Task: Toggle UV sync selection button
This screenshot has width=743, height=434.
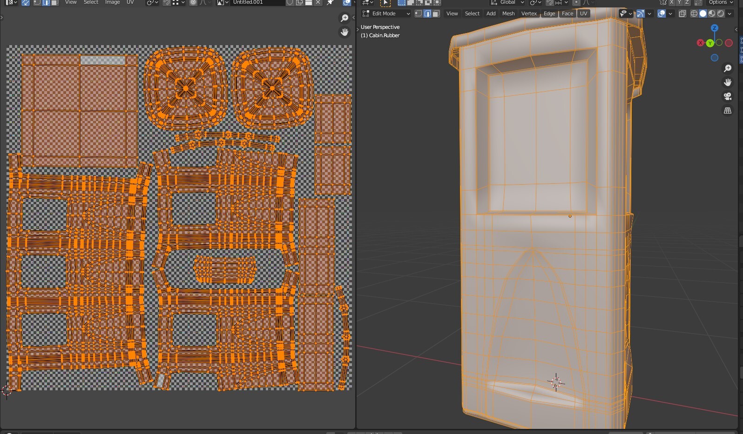Action: pyautogui.click(x=25, y=2)
